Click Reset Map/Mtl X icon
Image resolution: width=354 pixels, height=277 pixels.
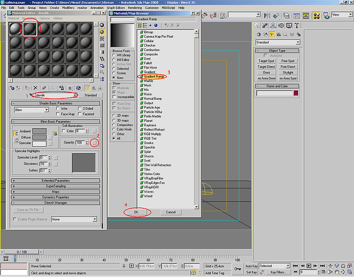tap(36, 88)
